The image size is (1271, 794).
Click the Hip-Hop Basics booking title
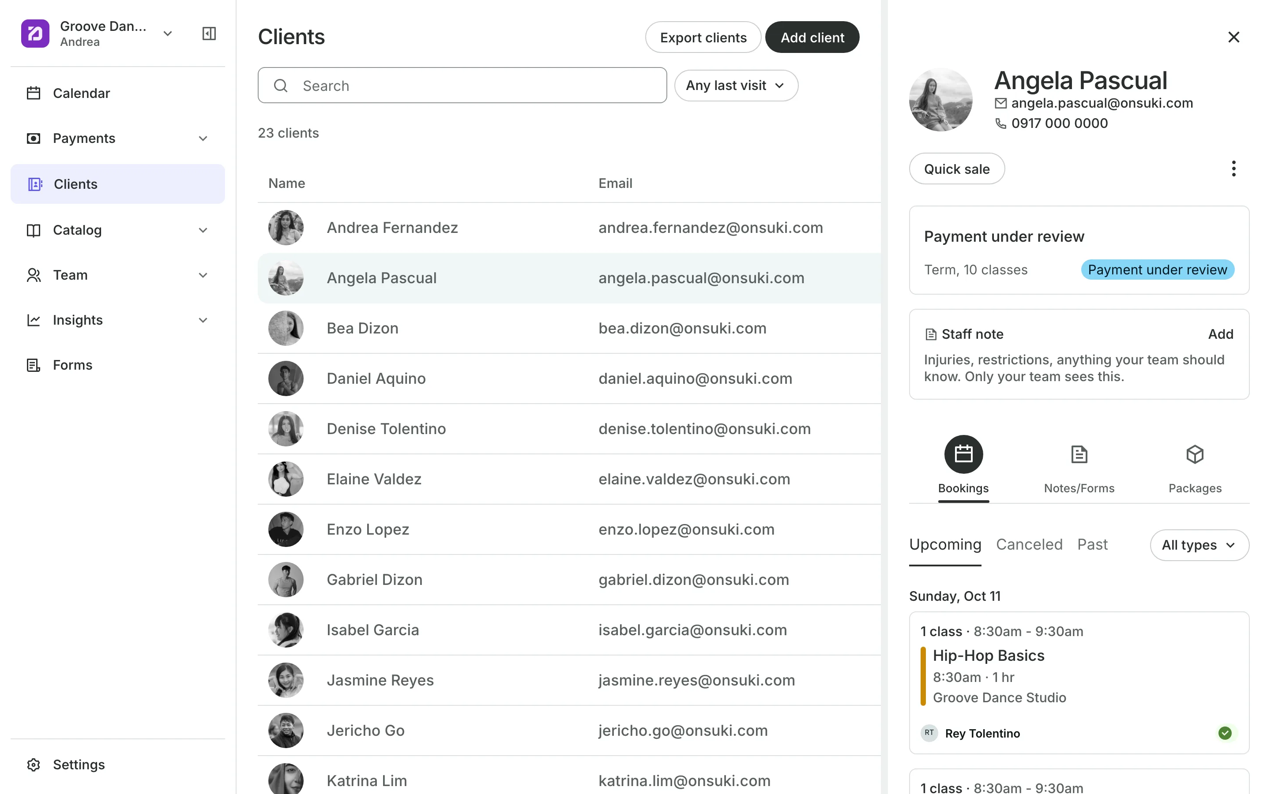pyautogui.click(x=988, y=656)
